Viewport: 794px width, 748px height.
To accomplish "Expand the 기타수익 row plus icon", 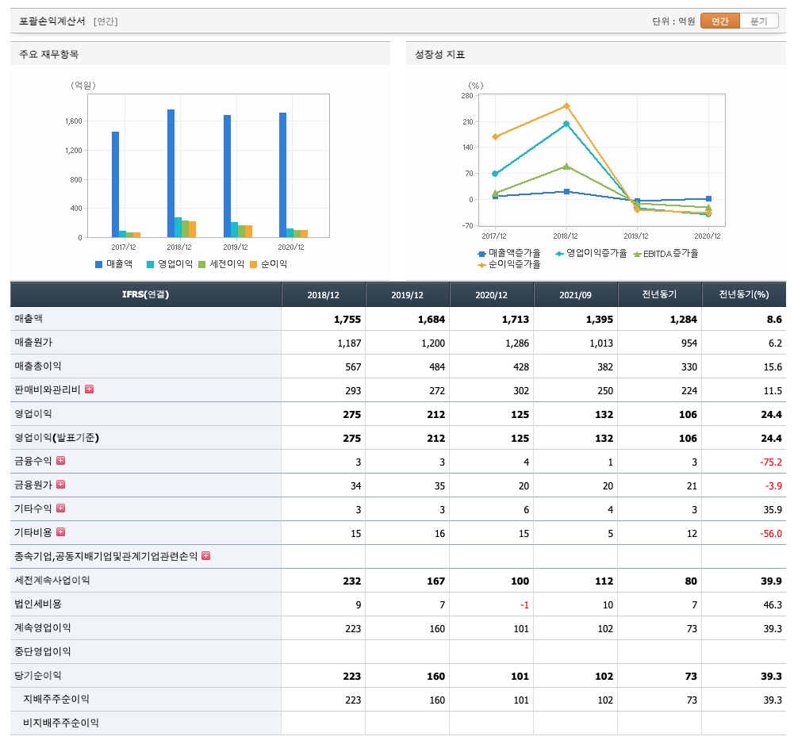I will tap(61, 508).
